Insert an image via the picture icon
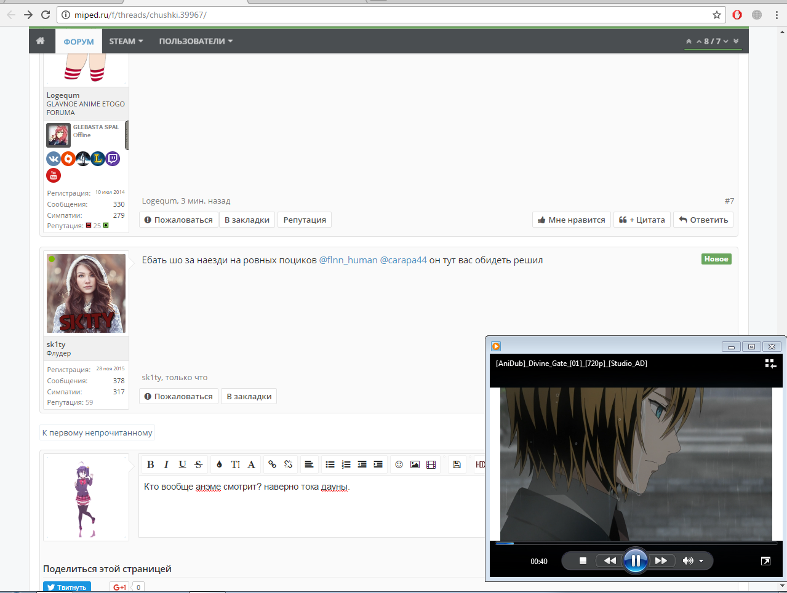Viewport: 787px width, 593px height. 415,464
